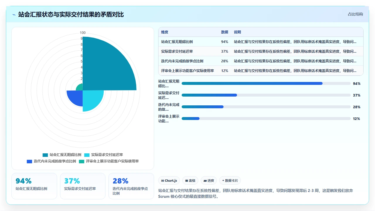The image size is (375, 211).
Task: Click the small green 12% polar segment
Action: pos(80,88)
